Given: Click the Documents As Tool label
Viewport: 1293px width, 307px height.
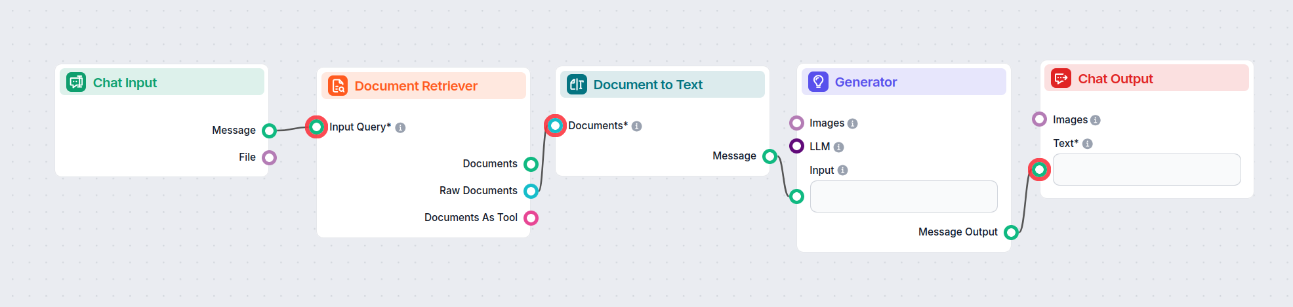Looking at the screenshot, I should click(471, 217).
